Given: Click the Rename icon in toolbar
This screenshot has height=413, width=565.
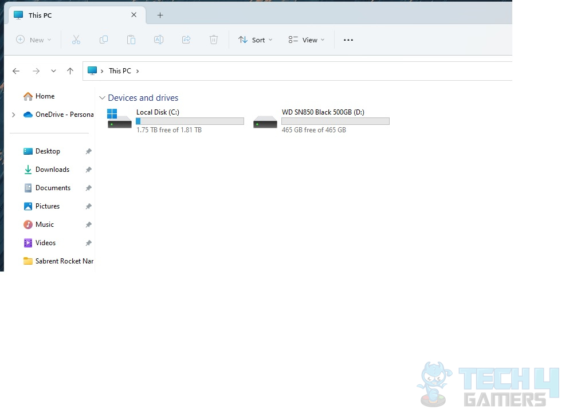Looking at the screenshot, I should coord(159,40).
